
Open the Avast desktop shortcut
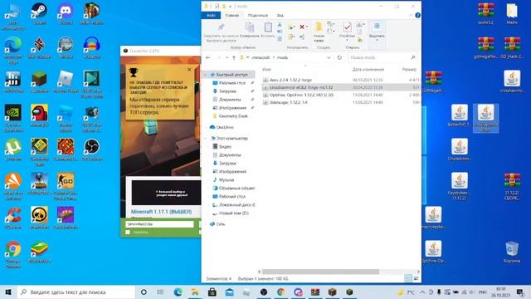[13, 186]
